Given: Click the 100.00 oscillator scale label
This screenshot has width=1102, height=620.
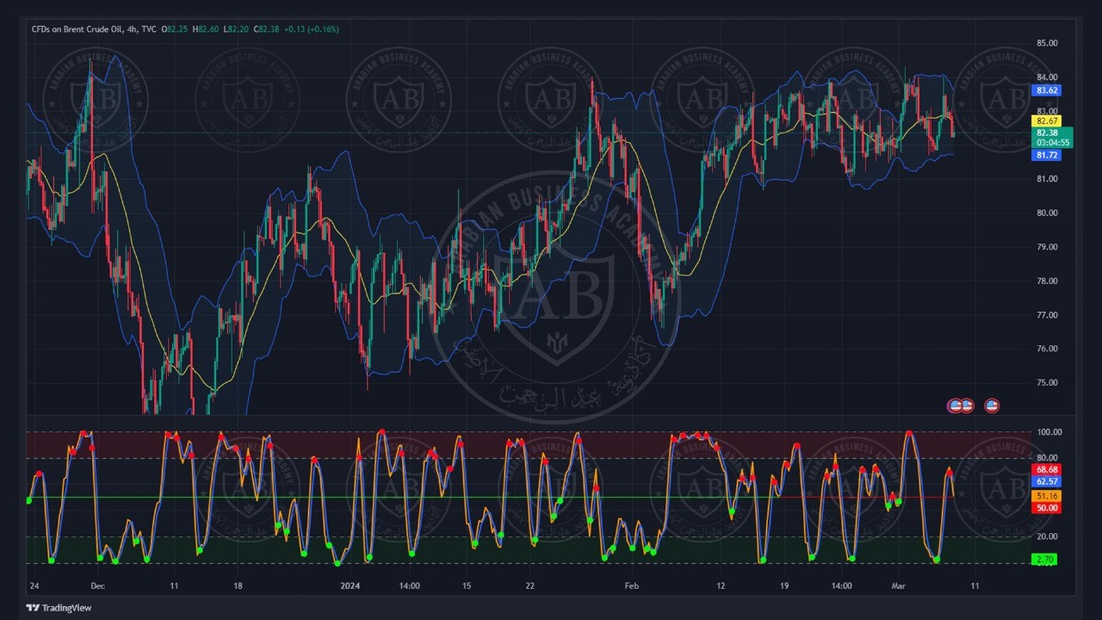Looking at the screenshot, I should (1049, 432).
